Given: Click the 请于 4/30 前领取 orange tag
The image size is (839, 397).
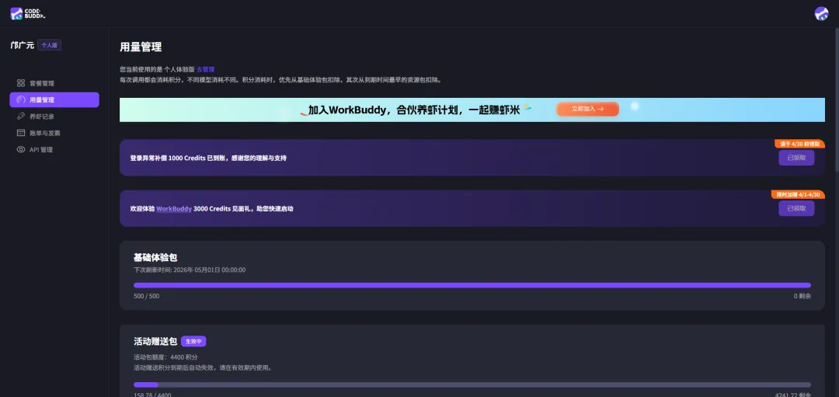Looking at the screenshot, I should coord(799,144).
